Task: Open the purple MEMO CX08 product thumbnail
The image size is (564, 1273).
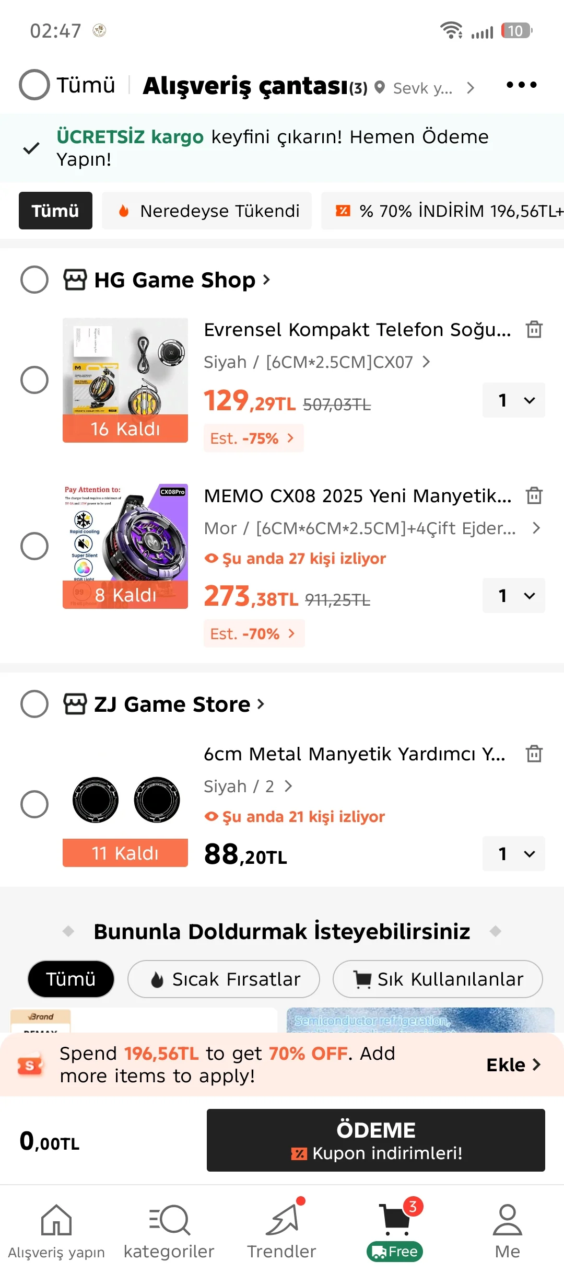Action: pyautogui.click(x=125, y=546)
